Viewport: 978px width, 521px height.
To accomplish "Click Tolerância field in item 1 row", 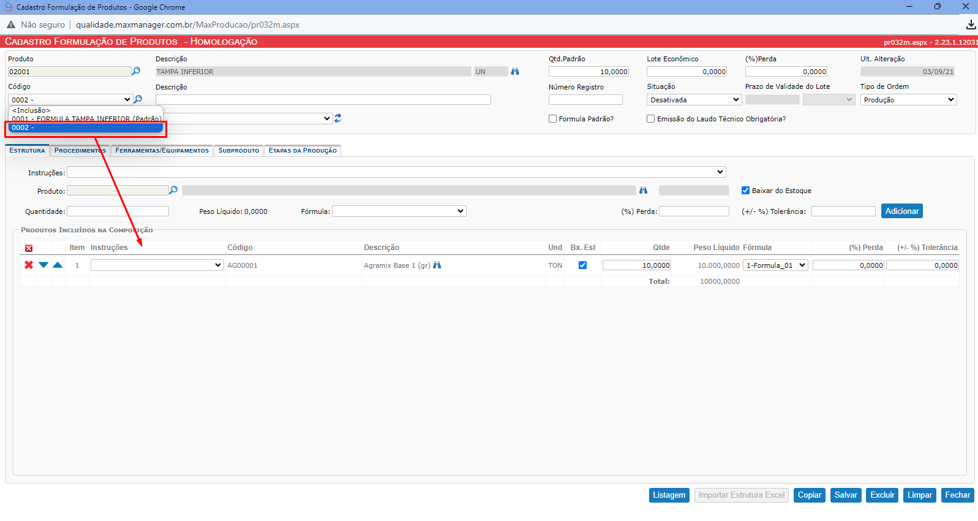I will coord(922,265).
